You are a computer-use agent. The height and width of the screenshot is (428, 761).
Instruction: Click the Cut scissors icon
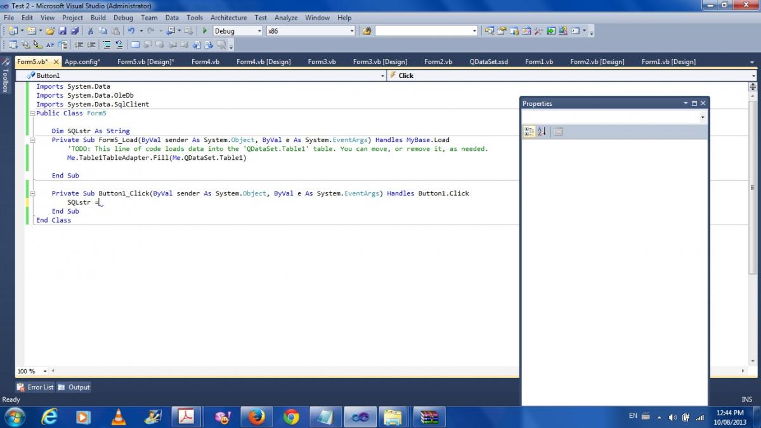(x=91, y=30)
